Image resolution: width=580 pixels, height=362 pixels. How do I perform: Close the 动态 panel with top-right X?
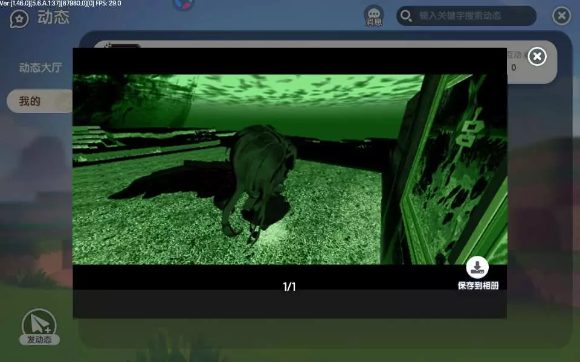coord(561,16)
